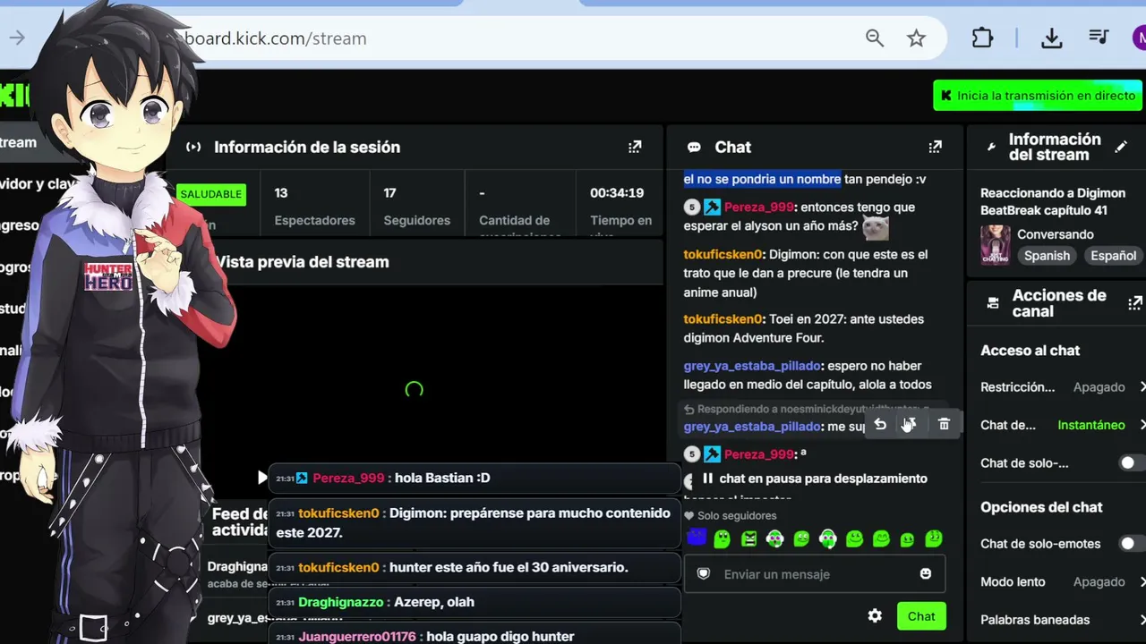This screenshot has height=644, width=1146.
Task: Delete the hovered chat message
Action: point(944,425)
